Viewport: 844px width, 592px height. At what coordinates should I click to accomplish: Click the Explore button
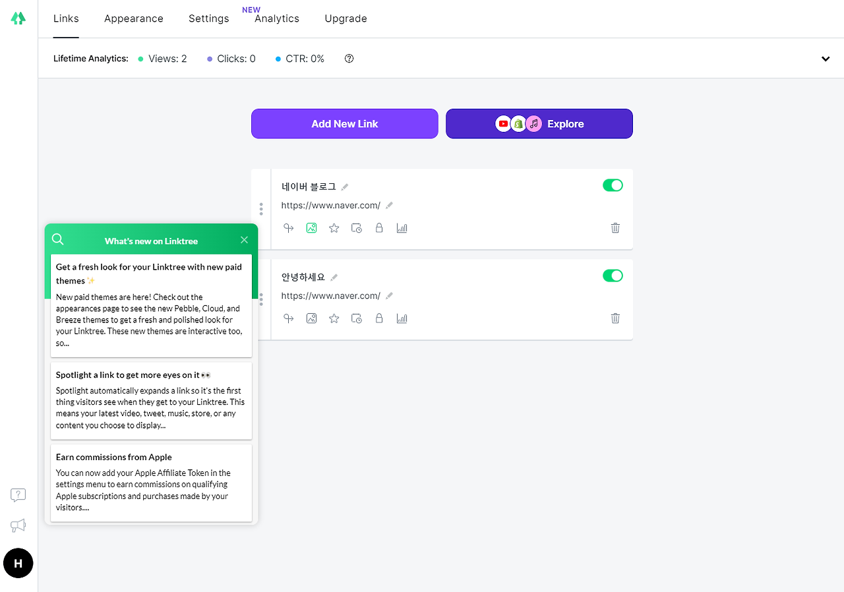pyautogui.click(x=539, y=124)
